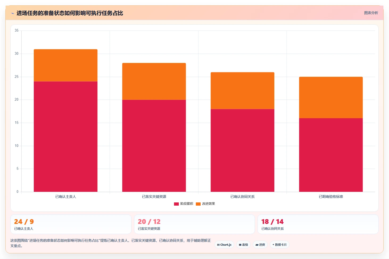Click the orange bar segment for 已落实关键资源
Image resolution: width=389 pixels, height=259 pixels.
coord(154,82)
